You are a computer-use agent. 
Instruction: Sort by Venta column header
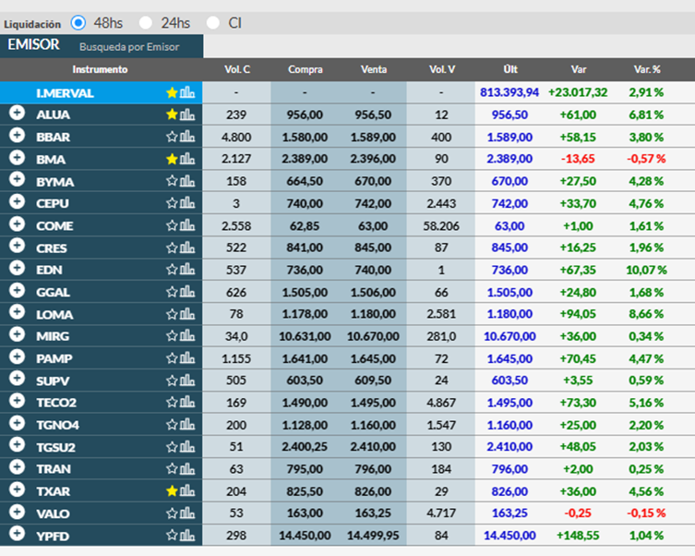point(374,69)
